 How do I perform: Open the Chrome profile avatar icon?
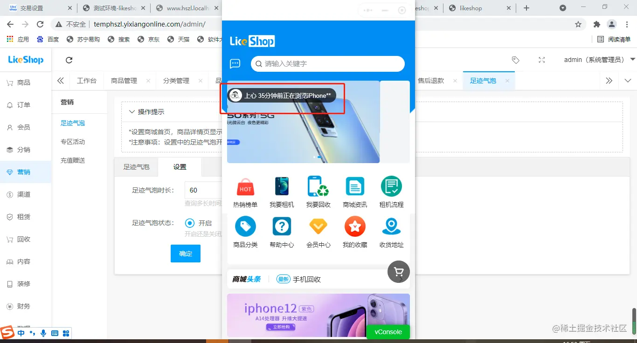point(611,24)
